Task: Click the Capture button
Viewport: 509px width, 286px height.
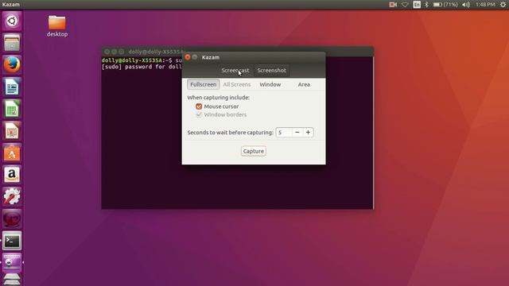Action: tap(254, 151)
